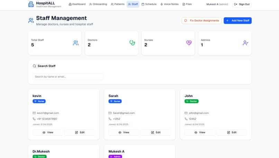
Task: Click the Total Staff count 5
Action: coord(33,45)
